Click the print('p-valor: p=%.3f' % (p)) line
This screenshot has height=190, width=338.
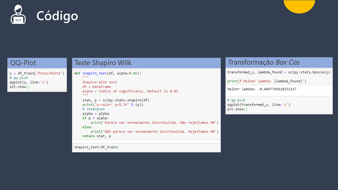point(113,105)
